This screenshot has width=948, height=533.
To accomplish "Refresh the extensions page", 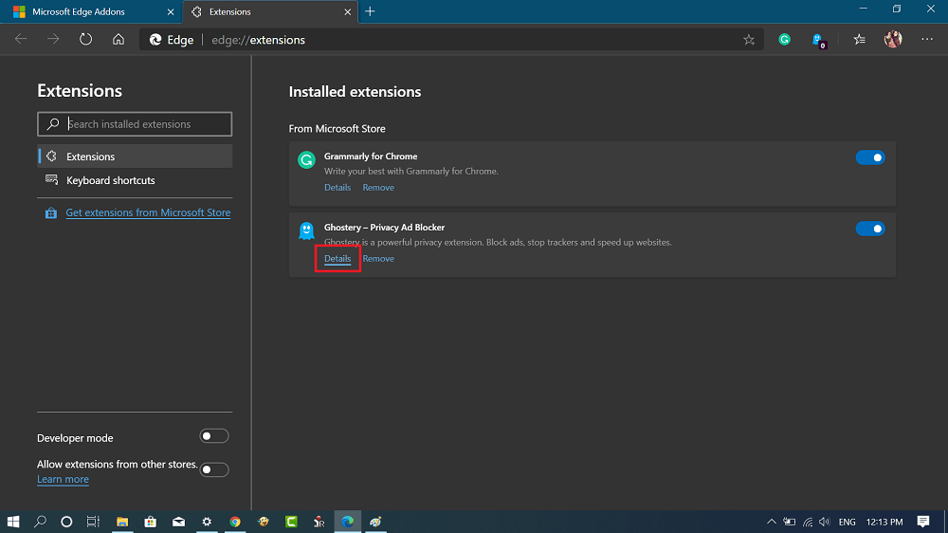I will click(x=86, y=39).
